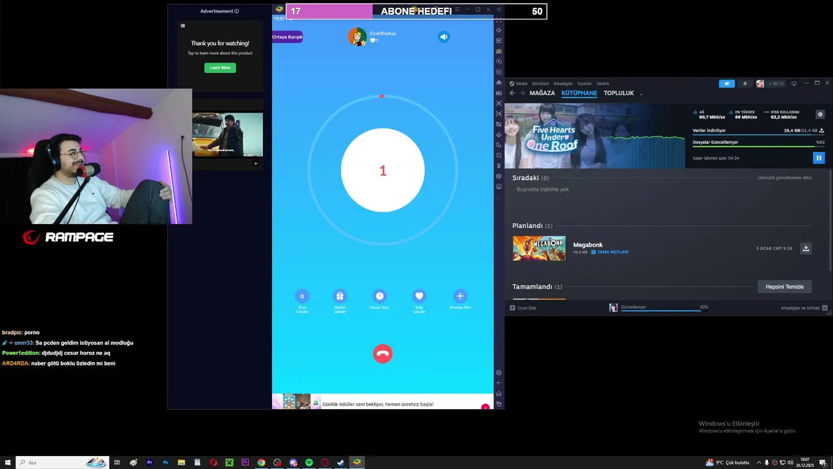Open the Windows notification center icon

click(823, 462)
